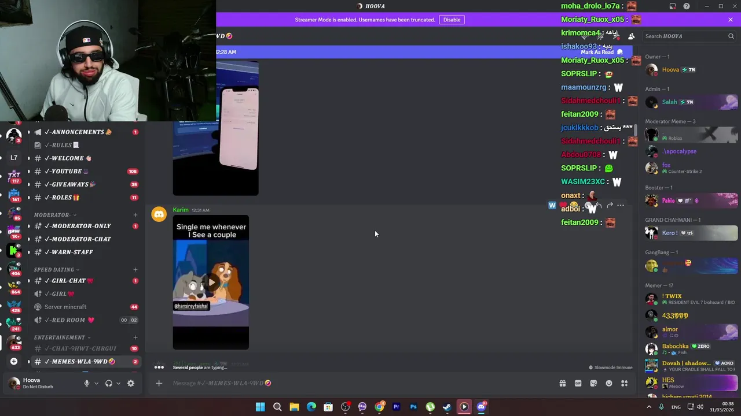This screenshot has width=741, height=416.
Task: Open the GIRL-CHAT channel
Action: 87,281
